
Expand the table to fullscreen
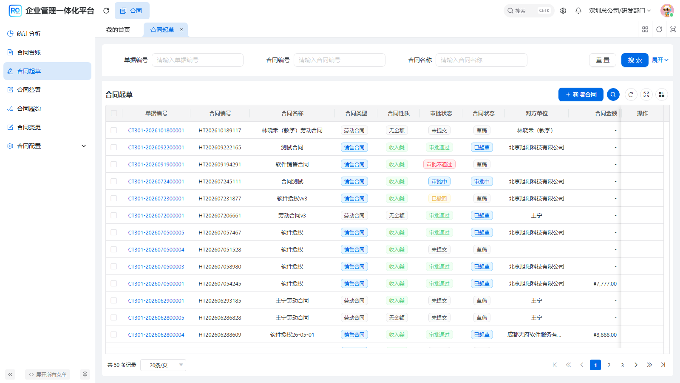click(x=646, y=94)
